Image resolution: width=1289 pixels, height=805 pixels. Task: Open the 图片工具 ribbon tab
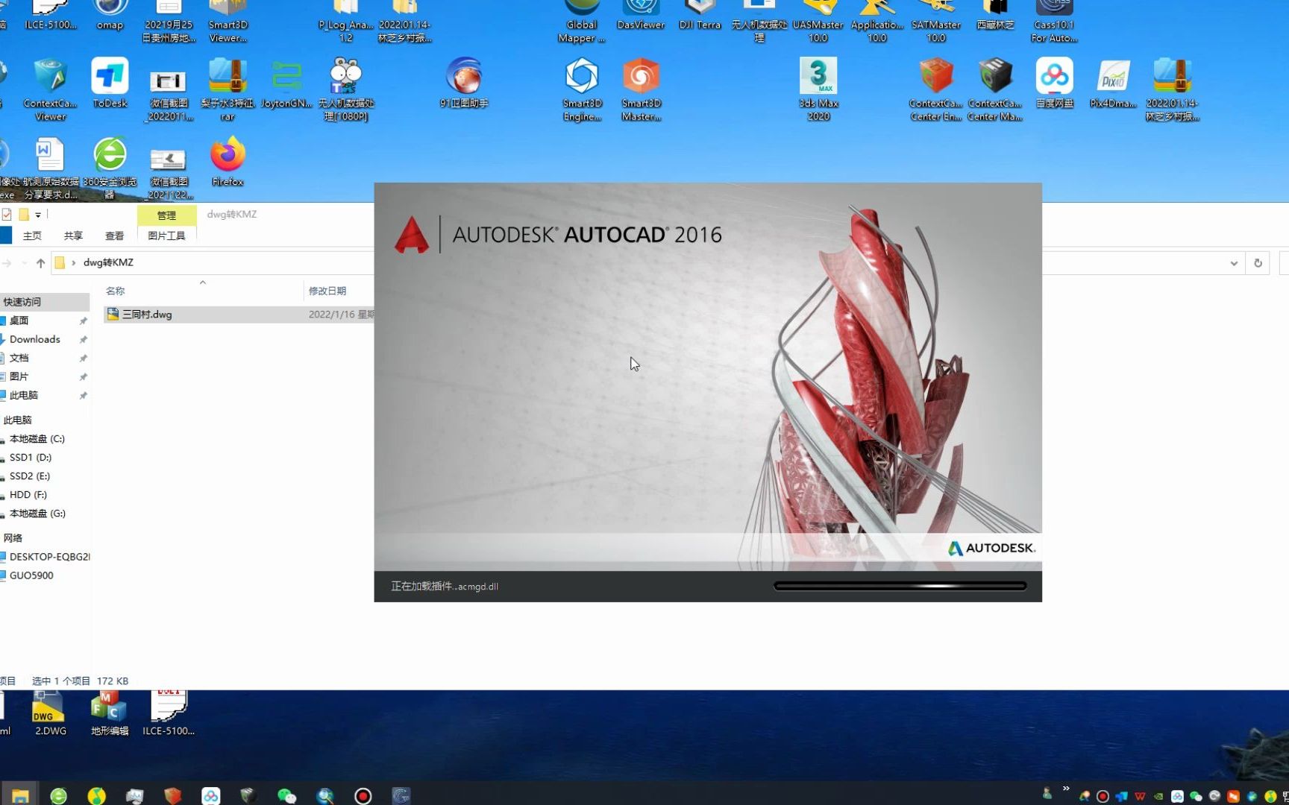tap(166, 236)
